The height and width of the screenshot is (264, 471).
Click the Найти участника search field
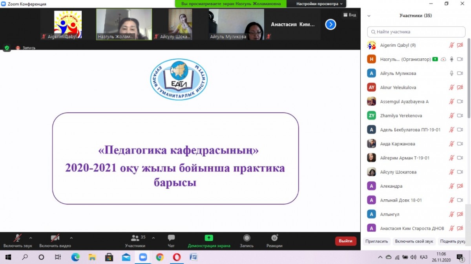(x=416, y=32)
